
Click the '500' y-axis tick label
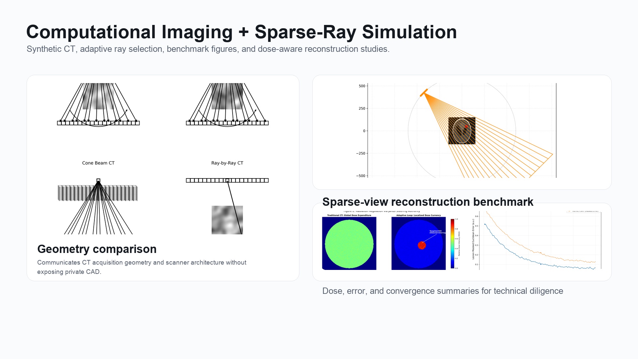[x=362, y=86]
